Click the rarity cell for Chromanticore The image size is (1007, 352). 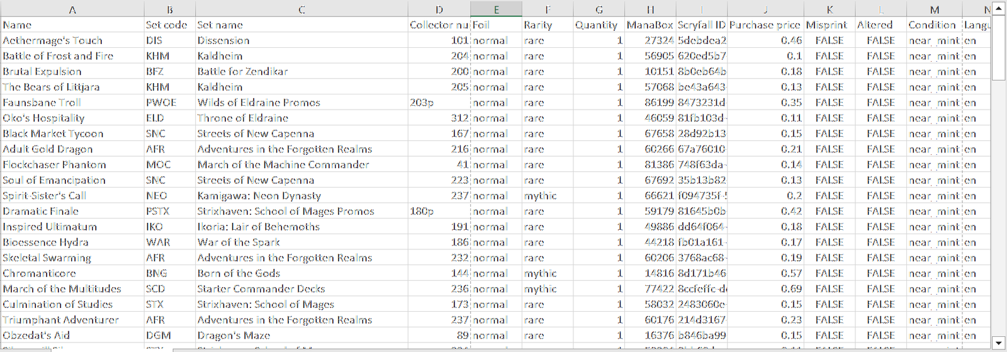pyautogui.click(x=548, y=273)
